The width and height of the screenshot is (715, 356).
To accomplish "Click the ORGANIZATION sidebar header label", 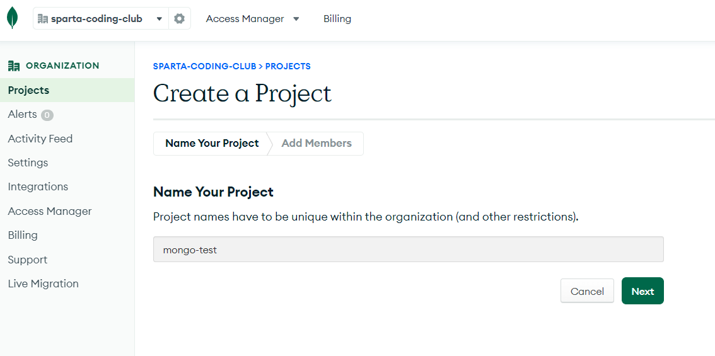I will [x=62, y=66].
